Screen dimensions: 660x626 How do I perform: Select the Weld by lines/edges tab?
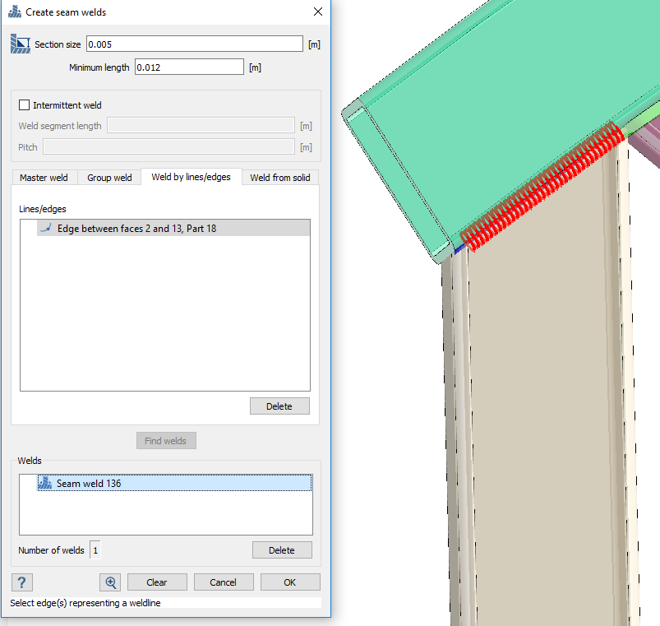click(x=191, y=177)
